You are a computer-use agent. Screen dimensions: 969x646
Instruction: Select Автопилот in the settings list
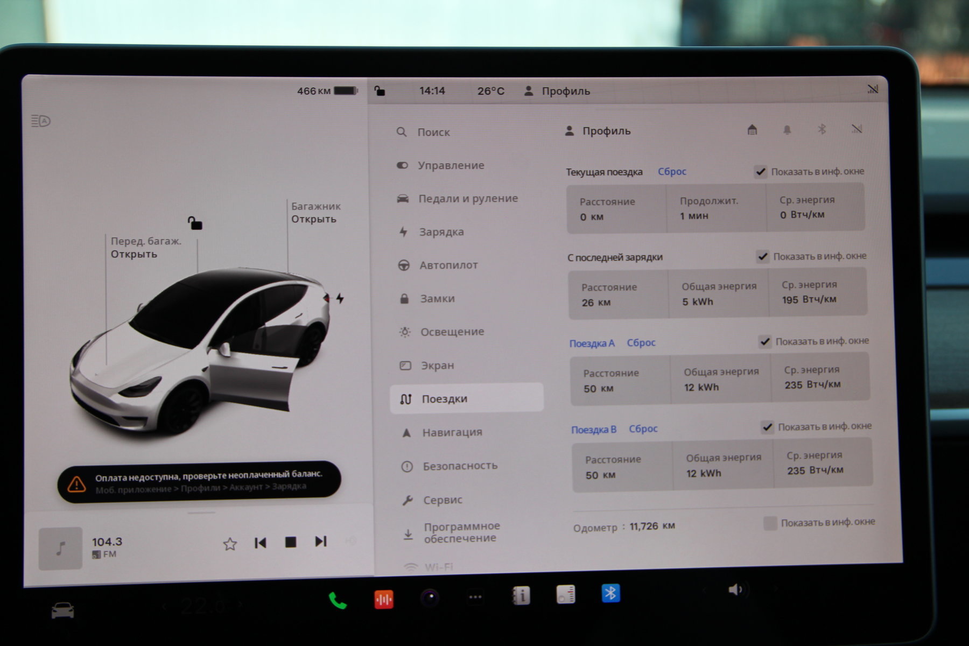tap(448, 265)
